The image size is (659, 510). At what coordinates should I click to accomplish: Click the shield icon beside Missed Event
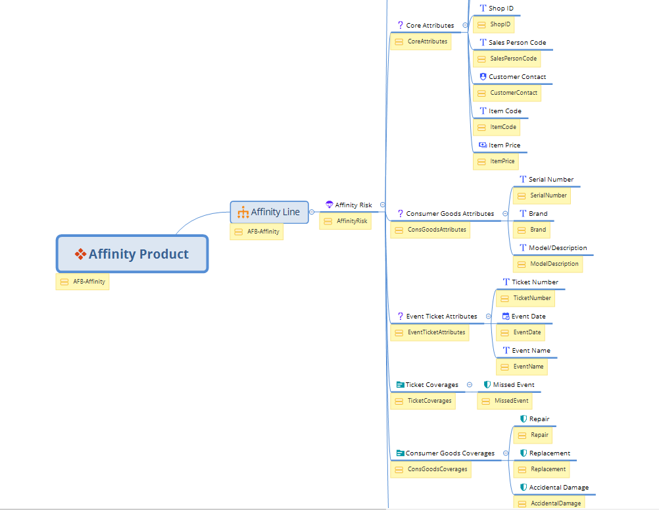tap(487, 385)
